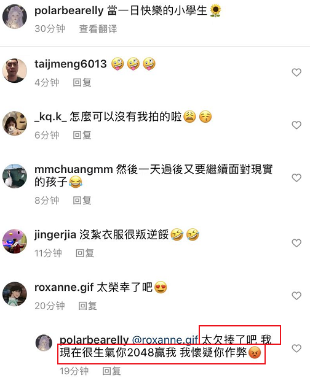Tap 回复 below jingerjia's comment
The width and height of the screenshot is (310, 389).
click(x=85, y=253)
